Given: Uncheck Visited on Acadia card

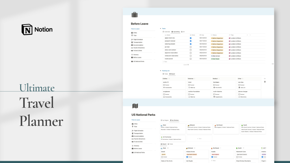Looking at the screenshot, I should tap(212, 157).
